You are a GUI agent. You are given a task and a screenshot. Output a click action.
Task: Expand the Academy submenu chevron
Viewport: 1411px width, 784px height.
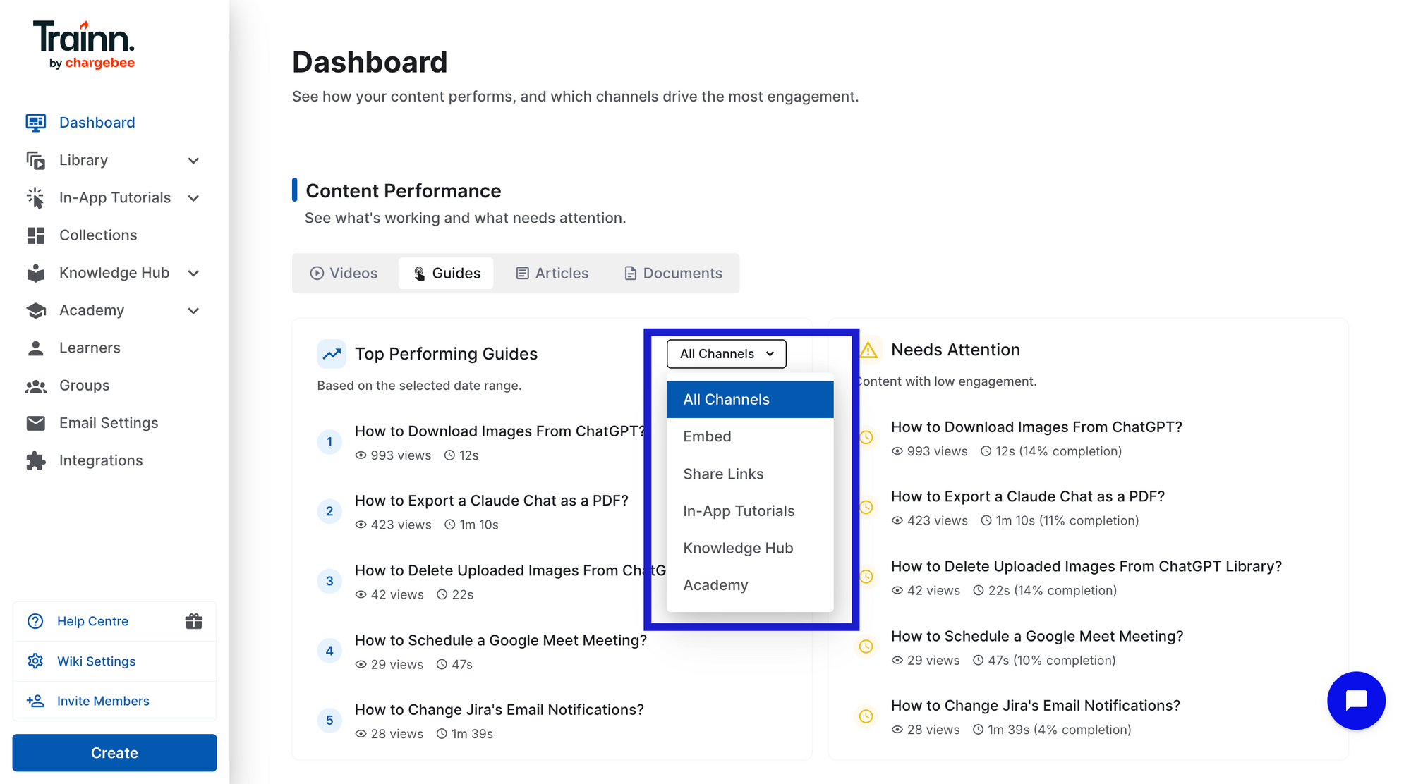pyautogui.click(x=193, y=311)
